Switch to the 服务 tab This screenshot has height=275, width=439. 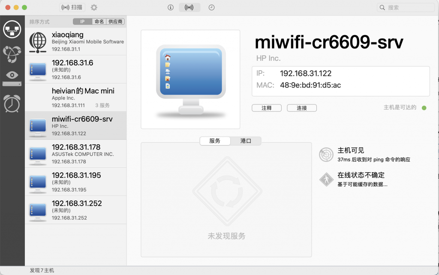[215, 140]
